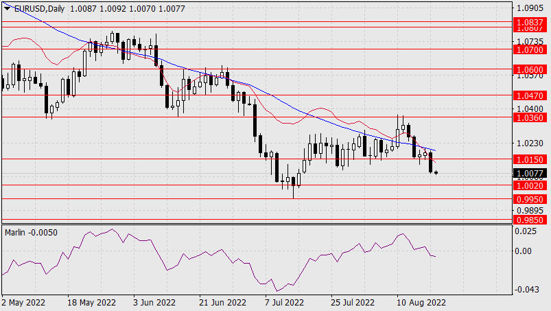Click the 0.9850 red price level label
Screen dimensions: 551x311
point(530,220)
